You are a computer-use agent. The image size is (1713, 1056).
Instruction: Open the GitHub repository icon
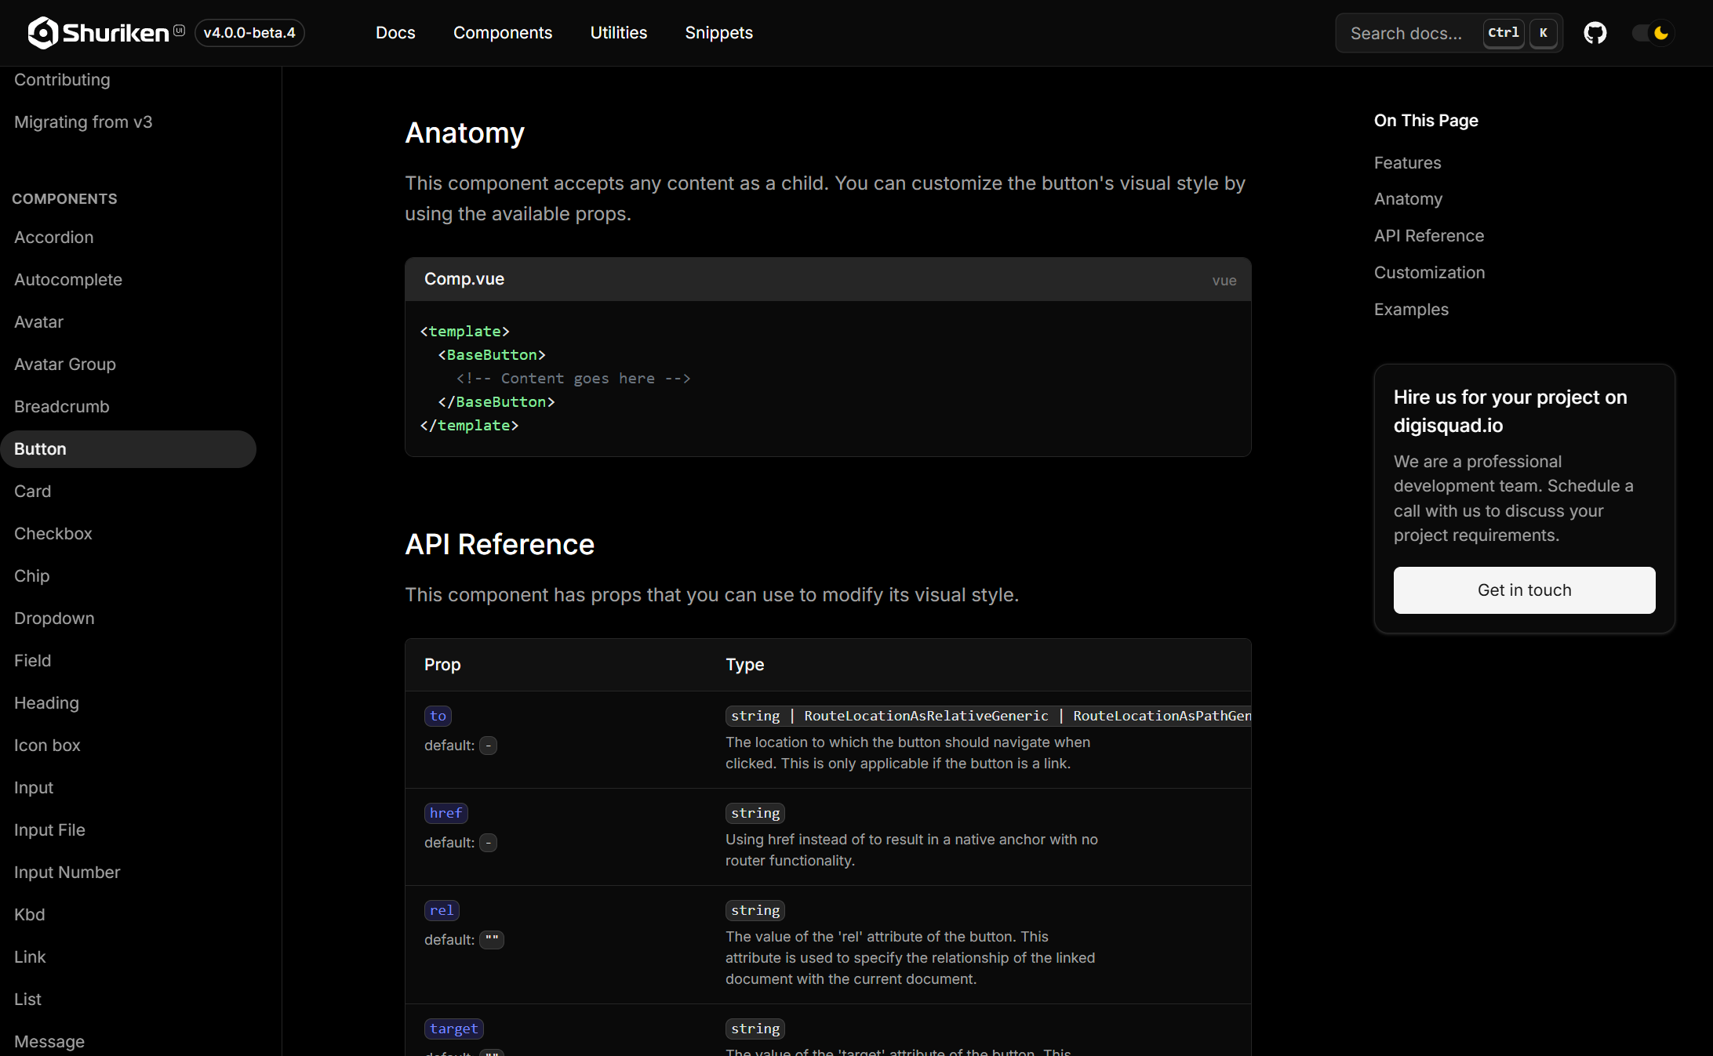click(1595, 33)
